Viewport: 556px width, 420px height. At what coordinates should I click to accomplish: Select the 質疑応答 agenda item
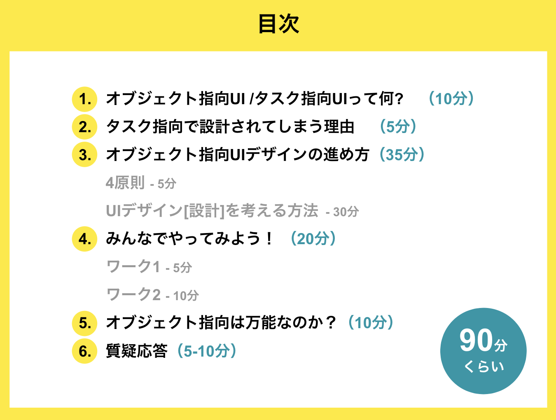137,351
